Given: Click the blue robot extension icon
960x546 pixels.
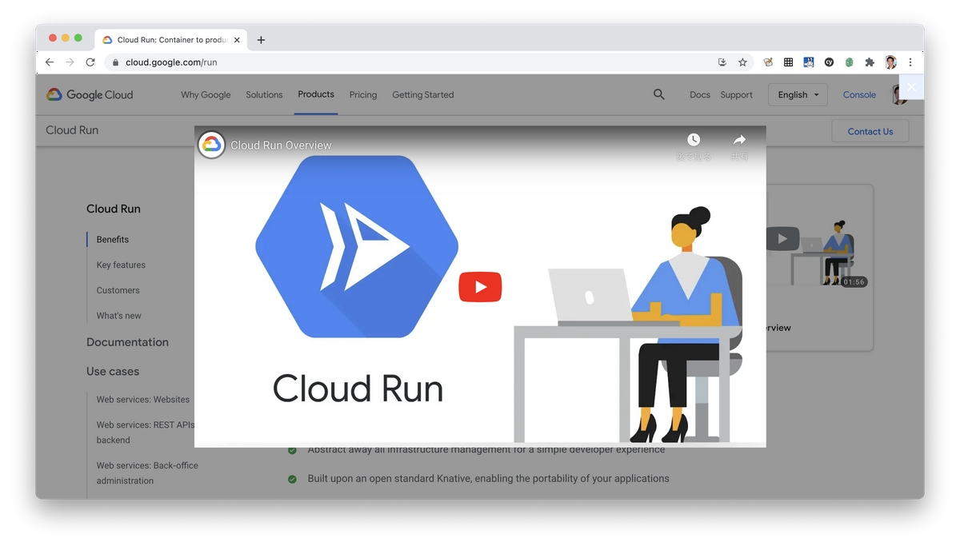Looking at the screenshot, I should 809,62.
